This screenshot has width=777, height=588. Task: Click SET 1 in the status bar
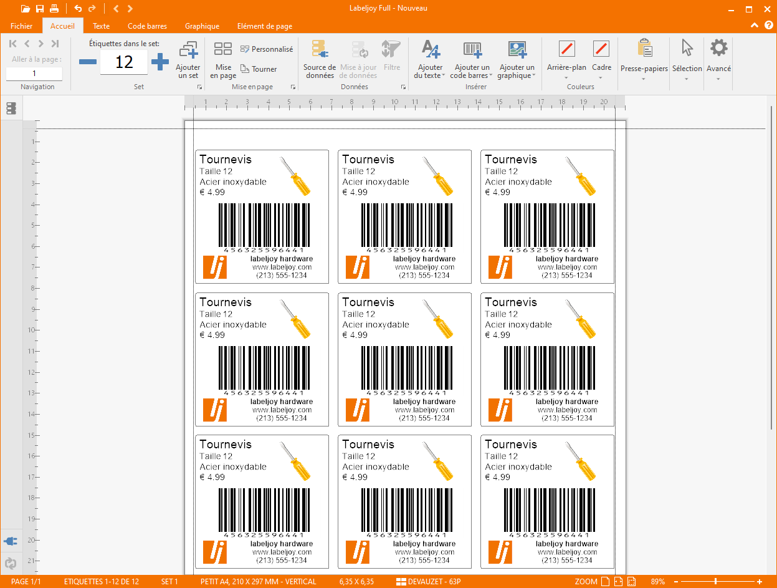tap(169, 582)
